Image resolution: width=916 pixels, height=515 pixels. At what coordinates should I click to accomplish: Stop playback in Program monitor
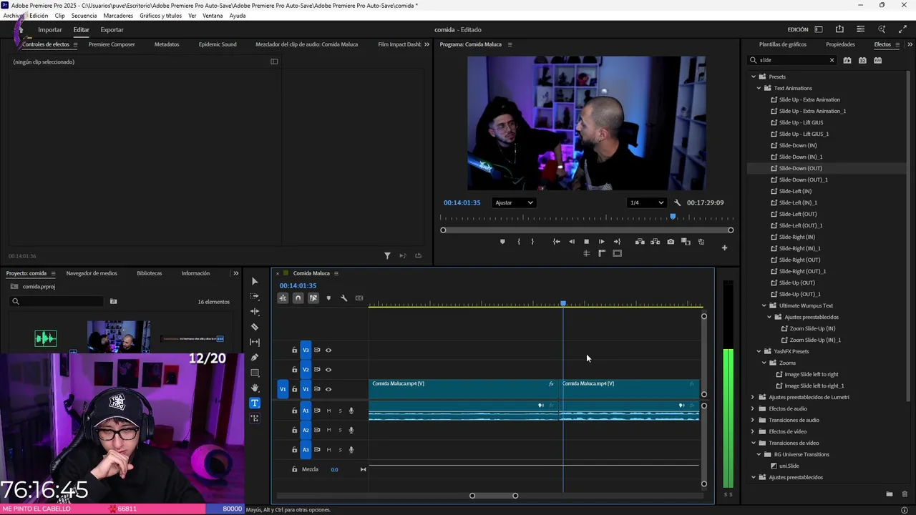click(x=586, y=242)
